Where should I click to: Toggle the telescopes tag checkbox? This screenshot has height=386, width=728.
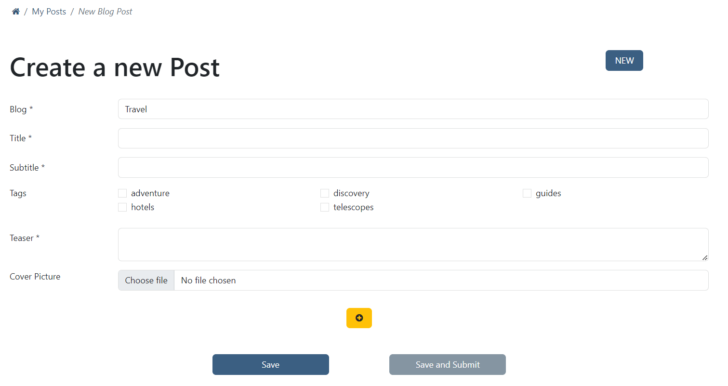(x=325, y=207)
